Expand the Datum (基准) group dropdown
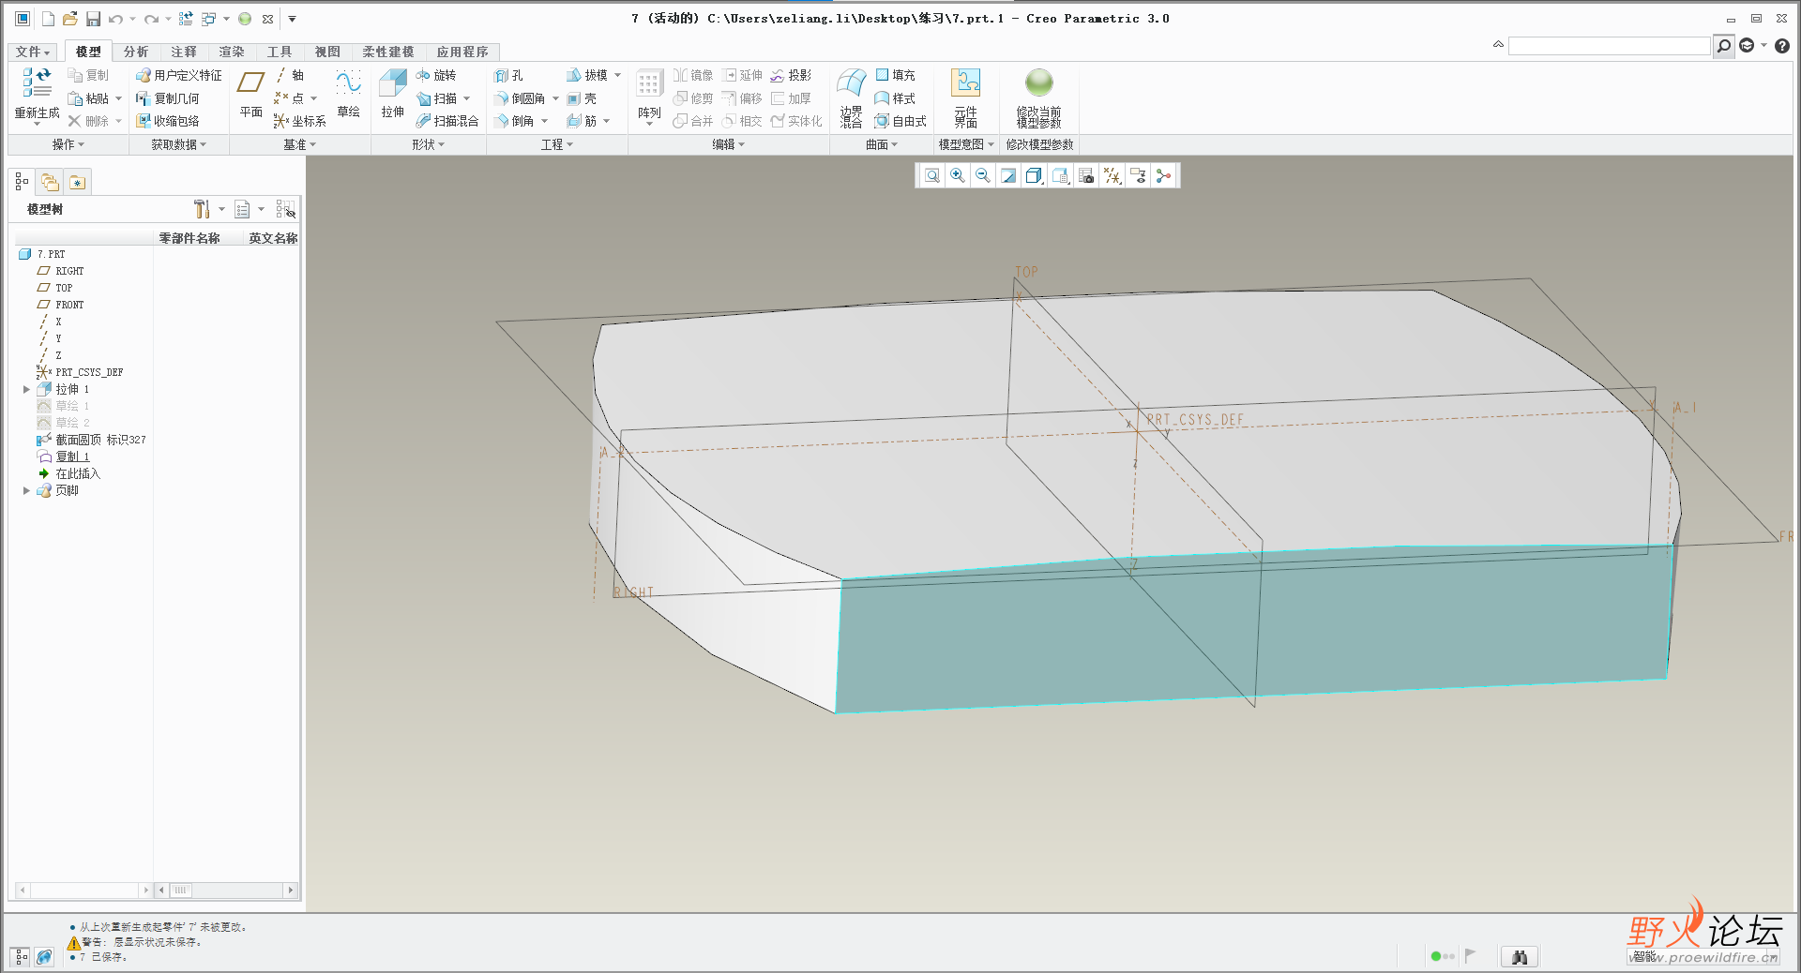Screen dimensions: 1801x973 coord(299,144)
